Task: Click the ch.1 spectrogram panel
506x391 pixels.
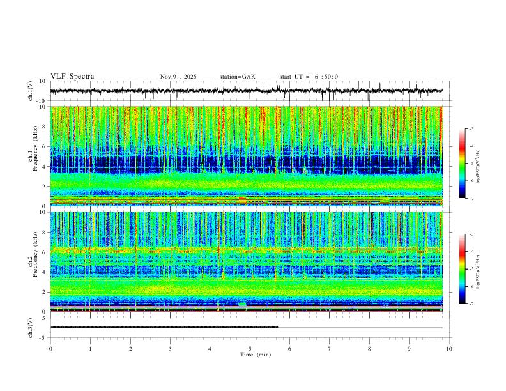Action: (246, 156)
